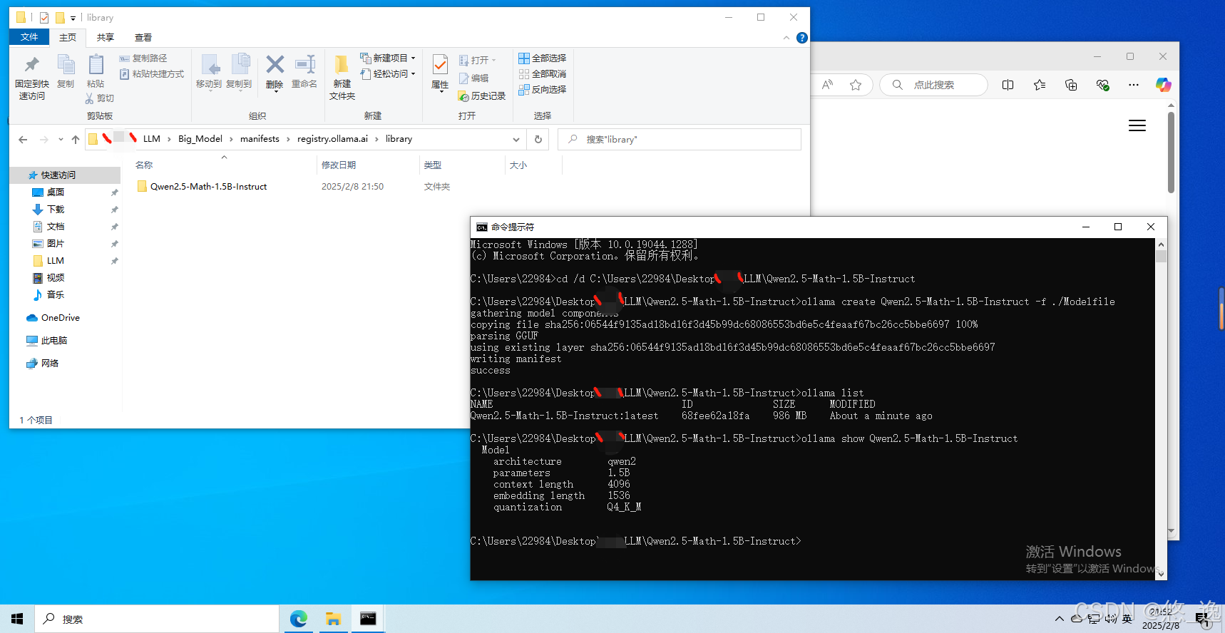Pin folder to Quick access in ribbon
This screenshot has width=1225, height=633.
pos(31,77)
